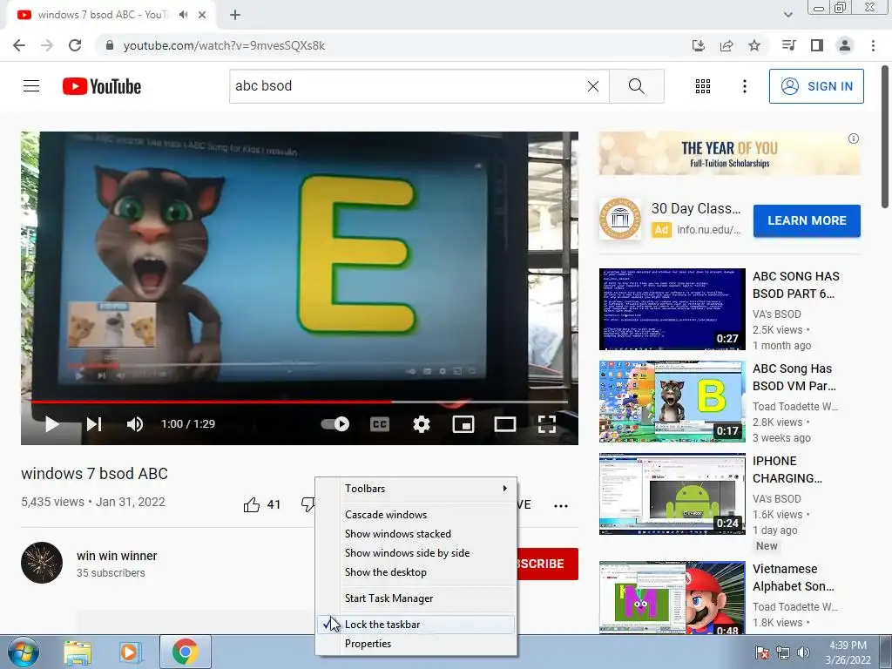Click the Chrome profile avatar icon

pyautogui.click(x=845, y=45)
